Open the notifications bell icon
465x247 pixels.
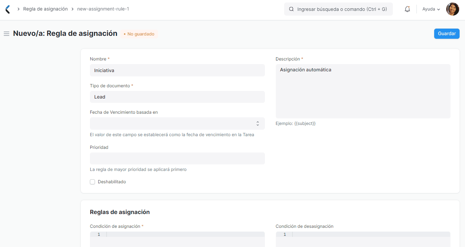point(407,9)
